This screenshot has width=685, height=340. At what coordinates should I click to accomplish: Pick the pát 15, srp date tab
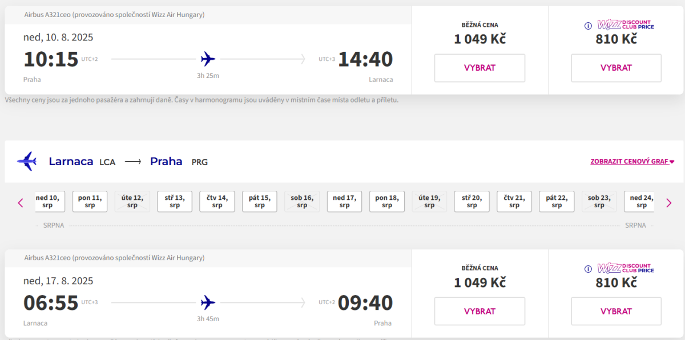tap(260, 202)
